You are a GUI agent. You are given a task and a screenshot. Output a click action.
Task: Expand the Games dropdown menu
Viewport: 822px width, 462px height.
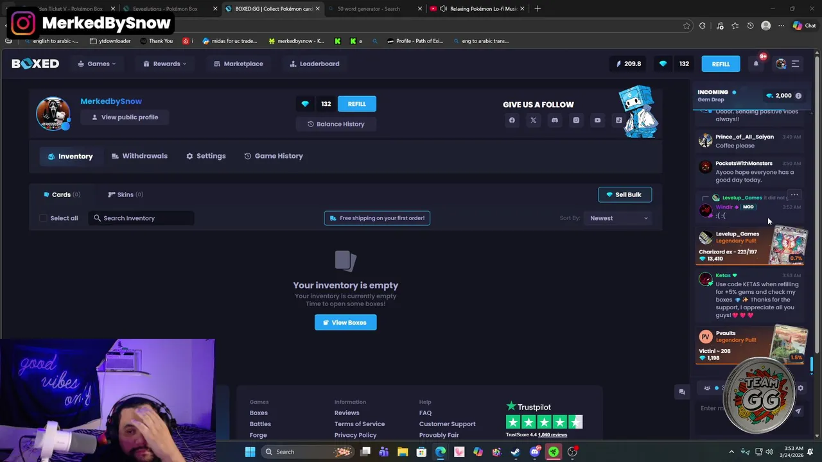point(97,64)
